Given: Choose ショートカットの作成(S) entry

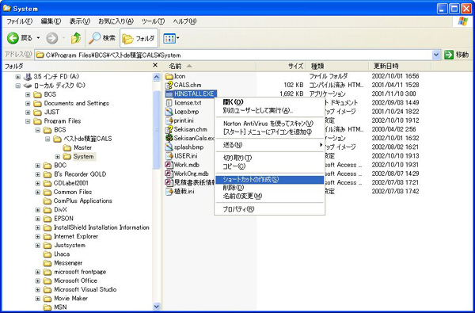Looking at the screenshot, I should (269, 180).
